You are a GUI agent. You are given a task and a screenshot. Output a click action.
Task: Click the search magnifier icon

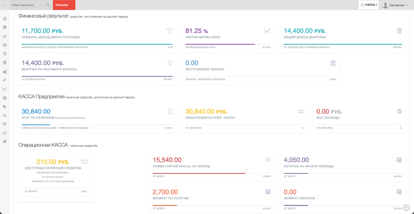click(48, 5)
